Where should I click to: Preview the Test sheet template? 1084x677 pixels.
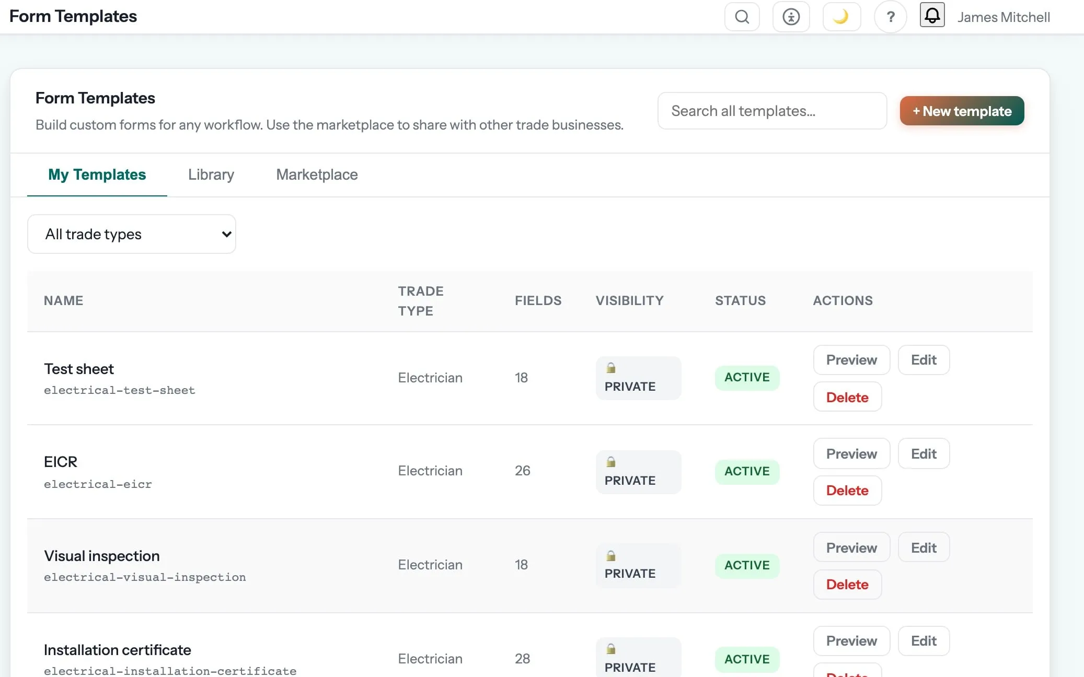coord(851,360)
